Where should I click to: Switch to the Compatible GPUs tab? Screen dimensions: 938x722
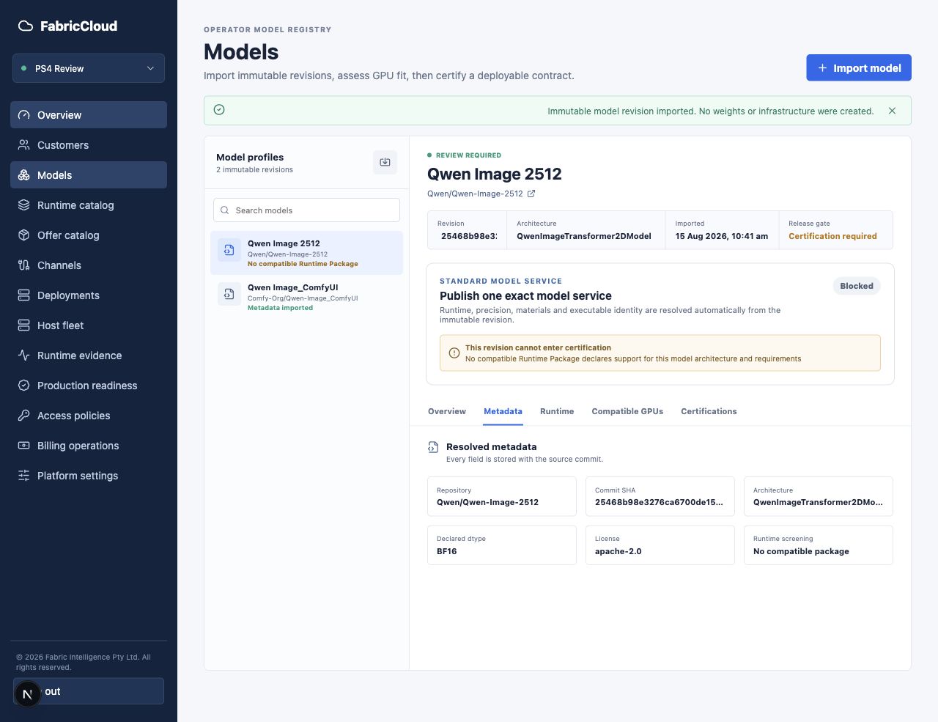[627, 412]
